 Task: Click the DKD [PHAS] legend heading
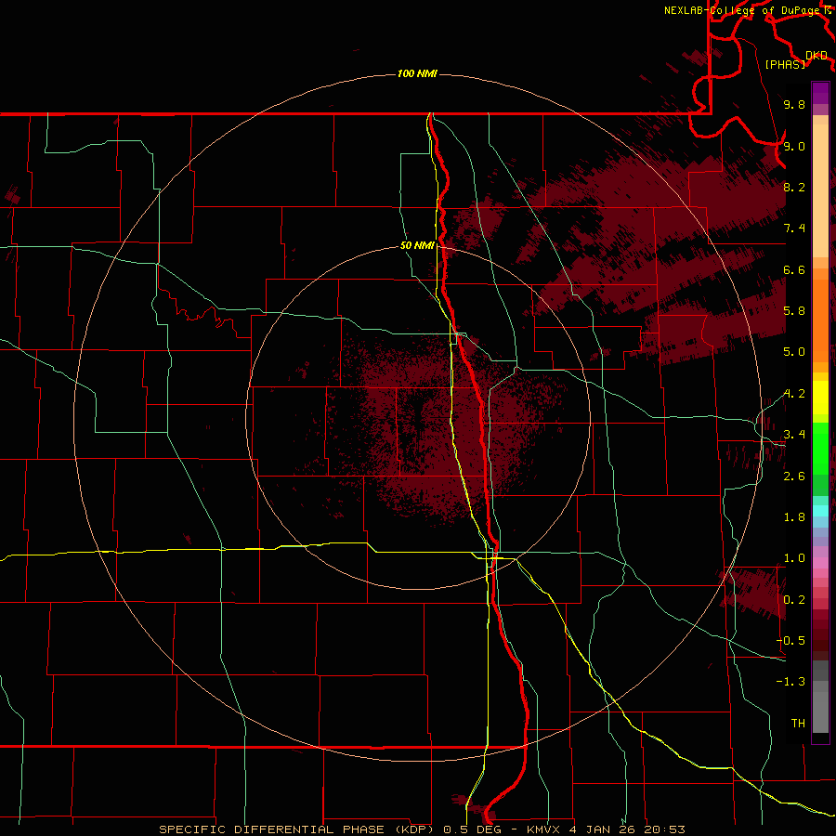(796, 59)
